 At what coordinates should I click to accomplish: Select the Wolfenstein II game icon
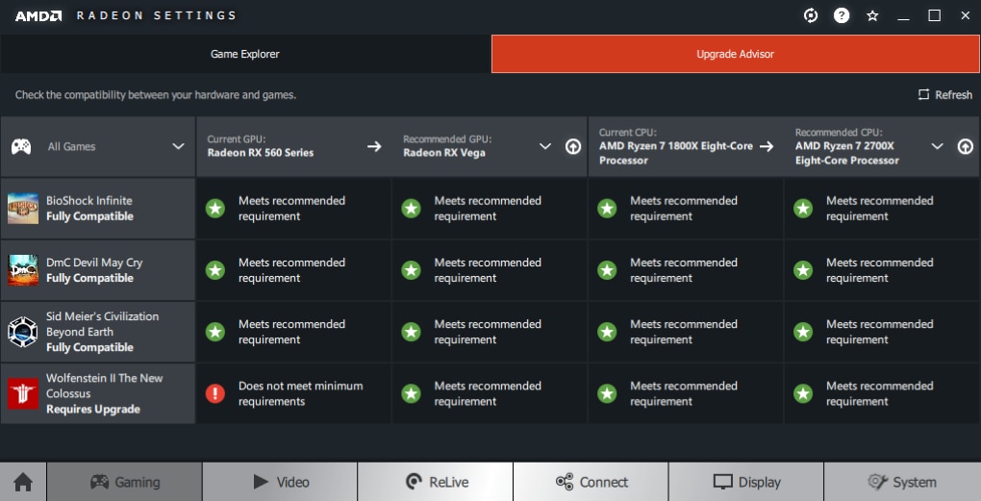(23, 393)
